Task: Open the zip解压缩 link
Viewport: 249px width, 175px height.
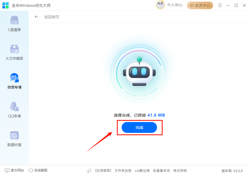Action: coord(142,171)
